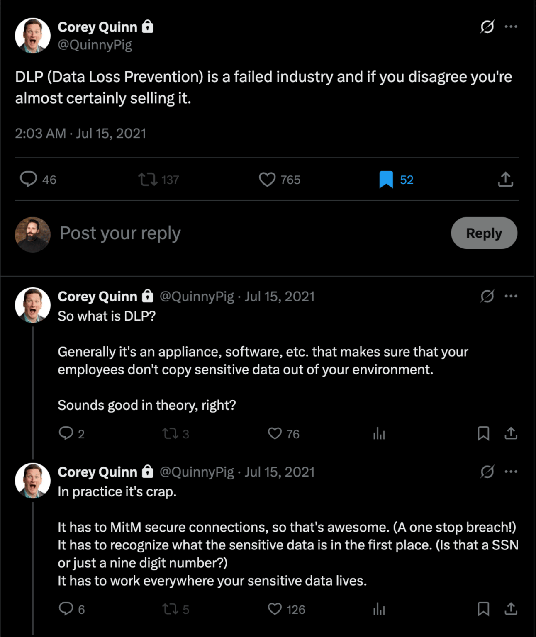
Task: Share the main tweet
Action: [505, 180]
